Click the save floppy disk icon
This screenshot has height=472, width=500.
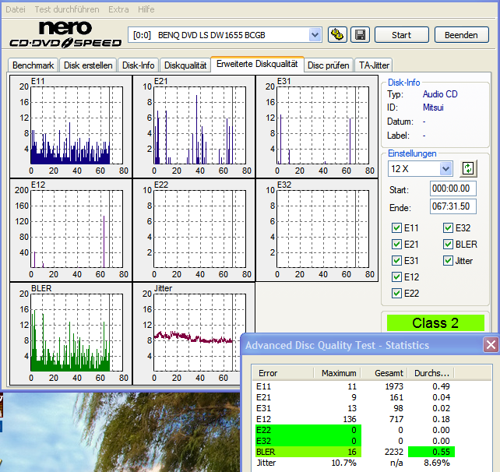(x=360, y=34)
